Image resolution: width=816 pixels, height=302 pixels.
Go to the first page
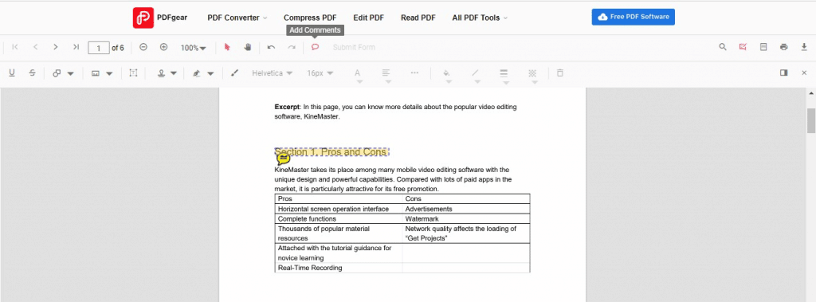coord(15,47)
